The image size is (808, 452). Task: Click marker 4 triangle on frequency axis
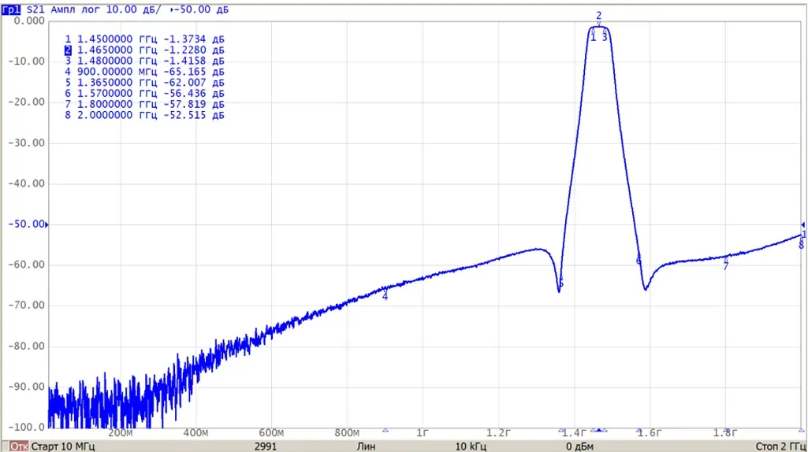point(385,430)
